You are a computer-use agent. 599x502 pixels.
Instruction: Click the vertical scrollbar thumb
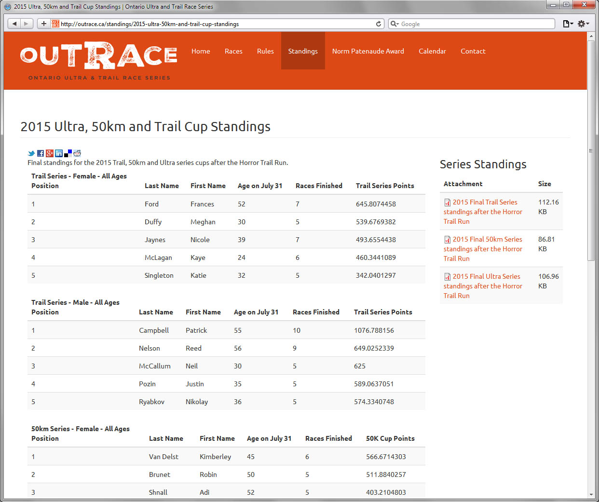click(x=591, y=149)
